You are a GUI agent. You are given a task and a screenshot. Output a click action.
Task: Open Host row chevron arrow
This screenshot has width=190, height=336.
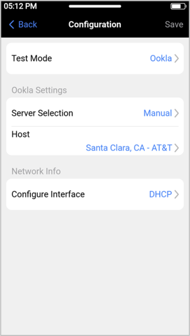click(176, 148)
